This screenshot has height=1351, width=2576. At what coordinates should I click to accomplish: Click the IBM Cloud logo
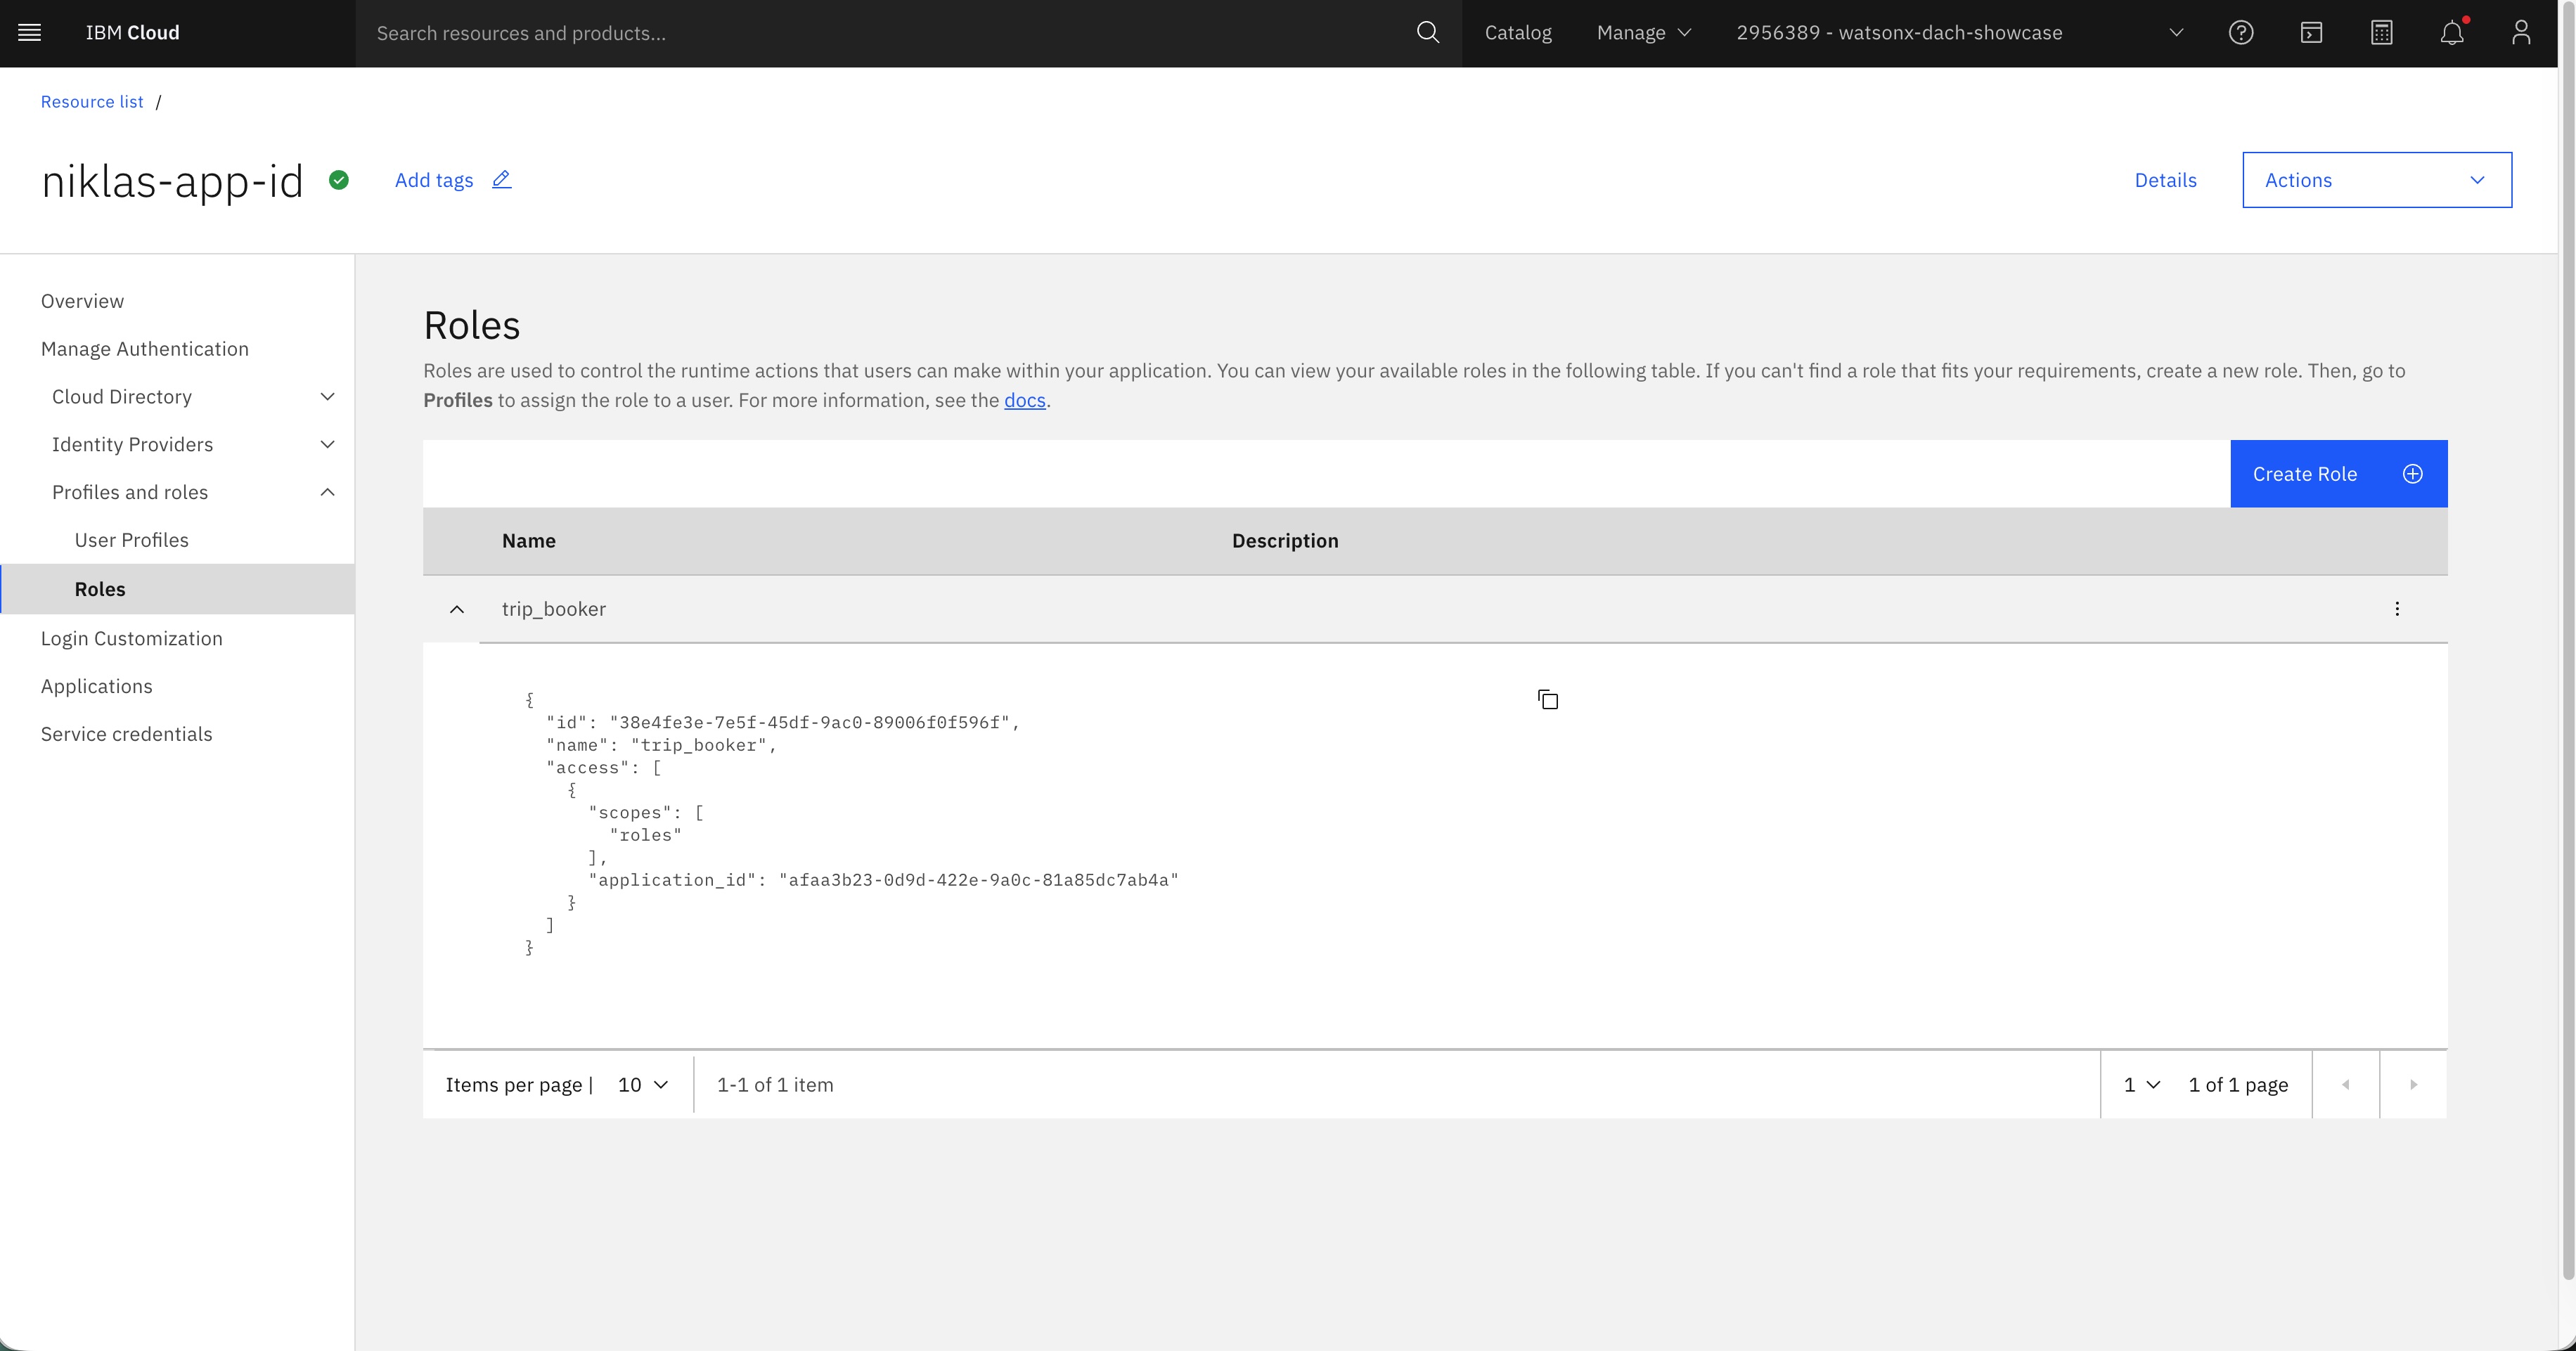133,33
